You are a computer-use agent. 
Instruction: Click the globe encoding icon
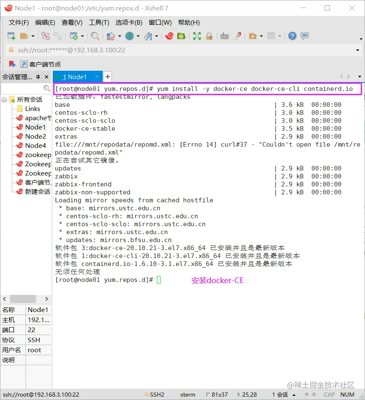click(129, 36)
